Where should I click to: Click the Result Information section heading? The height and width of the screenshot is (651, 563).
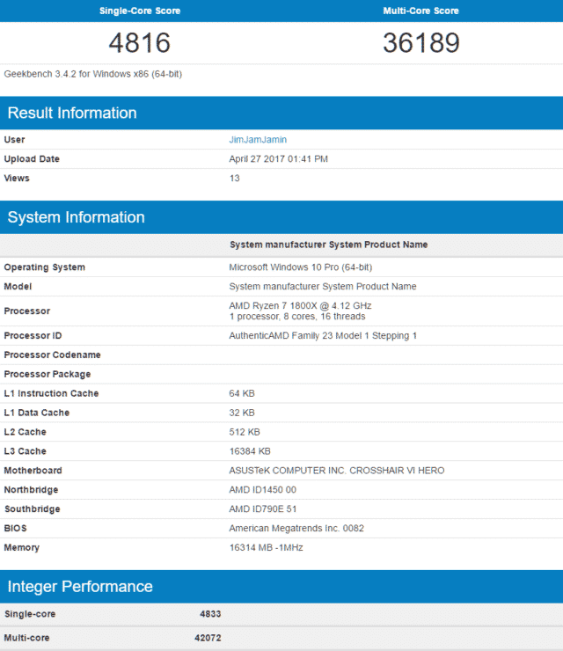[72, 113]
